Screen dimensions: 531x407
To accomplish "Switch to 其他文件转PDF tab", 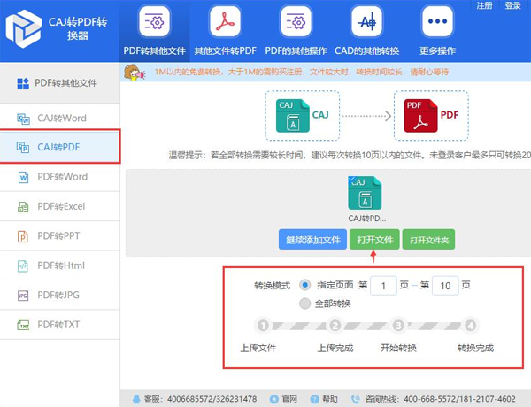I will 225,31.
